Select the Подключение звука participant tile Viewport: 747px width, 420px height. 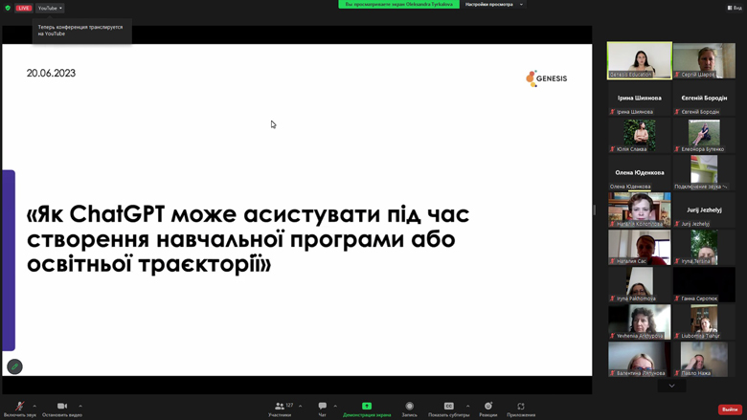point(704,172)
